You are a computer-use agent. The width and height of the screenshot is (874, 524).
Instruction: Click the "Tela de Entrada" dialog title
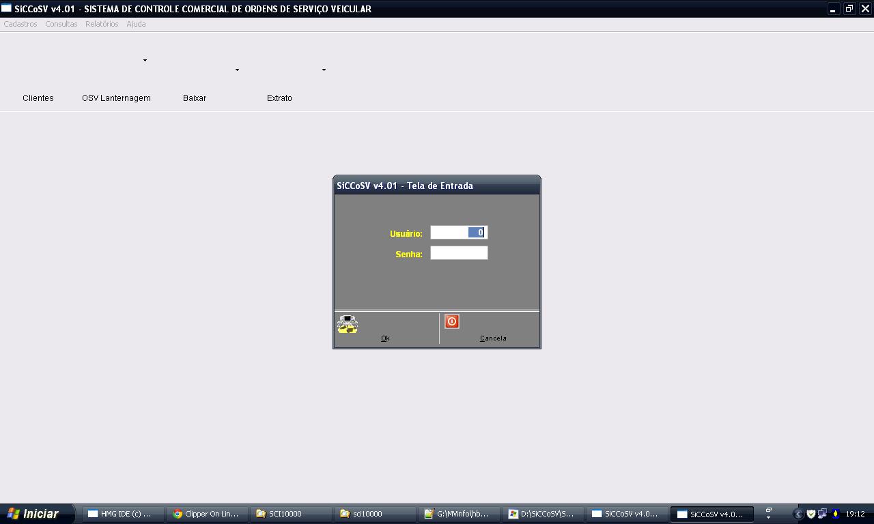click(440, 186)
